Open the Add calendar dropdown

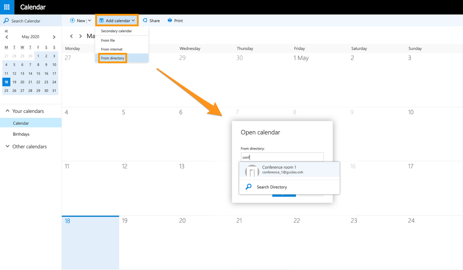click(x=117, y=20)
